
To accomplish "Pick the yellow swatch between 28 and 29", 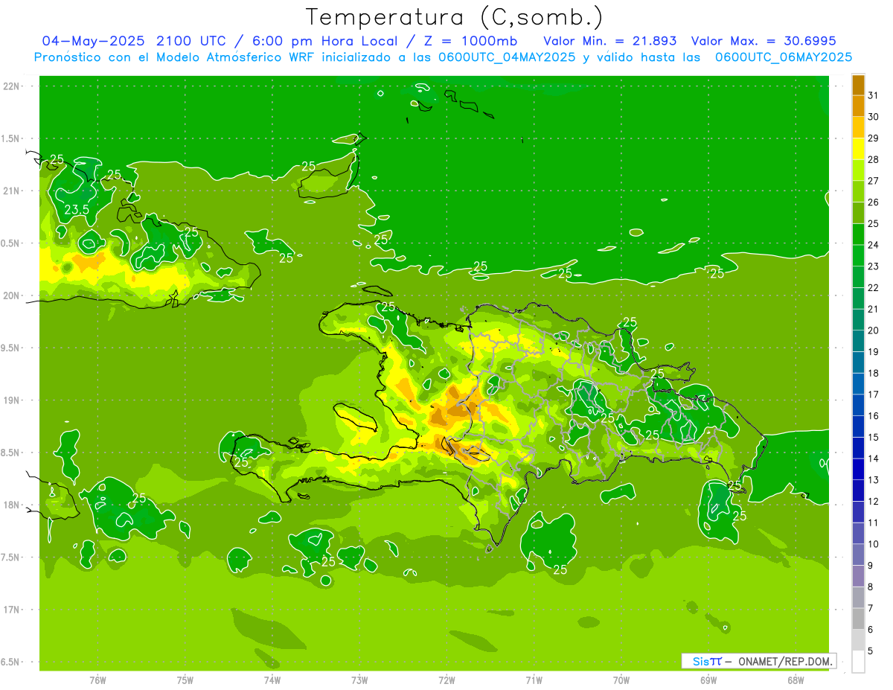I will [x=858, y=149].
